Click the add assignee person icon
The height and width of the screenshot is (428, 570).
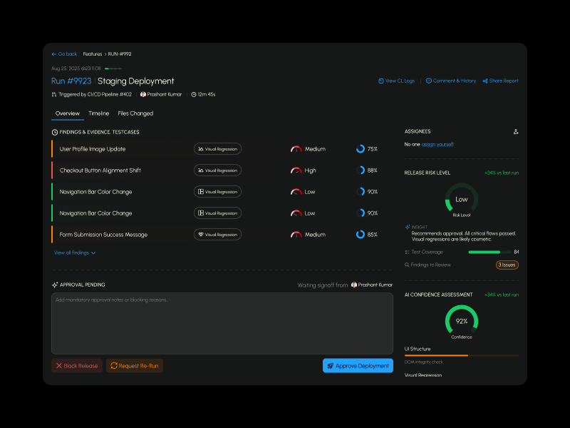[x=516, y=131]
